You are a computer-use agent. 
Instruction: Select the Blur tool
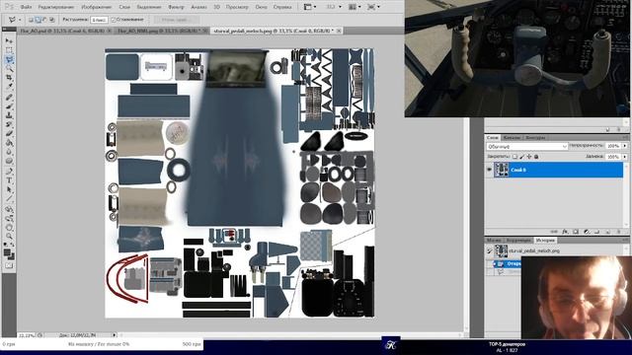pos(9,151)
